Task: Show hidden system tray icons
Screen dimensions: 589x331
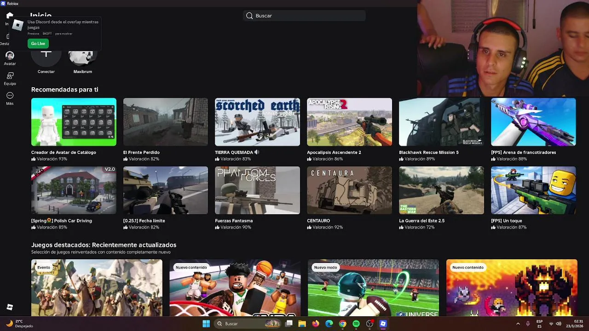Action: 518,324
